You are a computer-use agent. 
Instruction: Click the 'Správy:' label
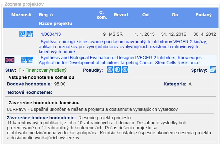[x=199, y=70]
